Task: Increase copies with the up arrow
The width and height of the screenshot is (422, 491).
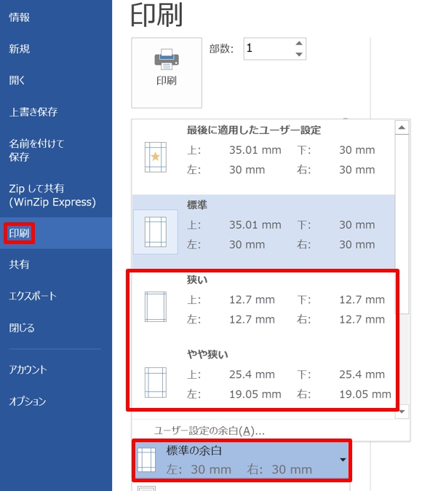Action: point(299,43)
